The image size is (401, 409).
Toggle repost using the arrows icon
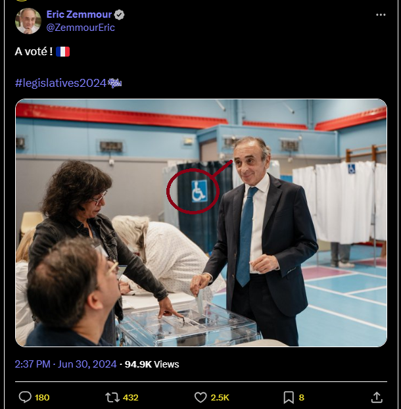[x=112, y=397]
